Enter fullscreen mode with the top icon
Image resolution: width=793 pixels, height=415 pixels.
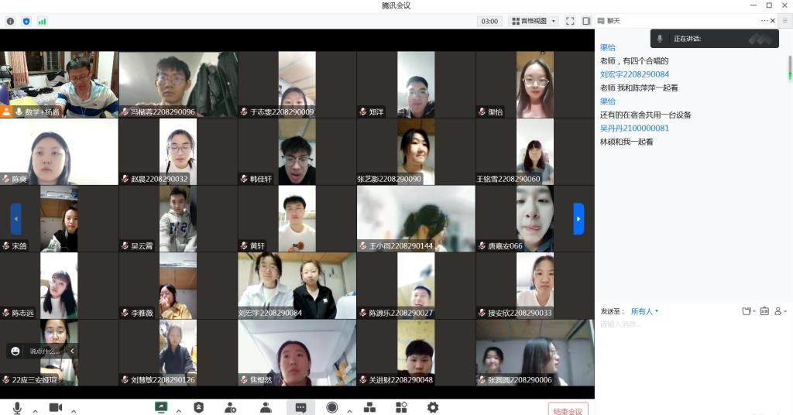click(x=570, y=21)
